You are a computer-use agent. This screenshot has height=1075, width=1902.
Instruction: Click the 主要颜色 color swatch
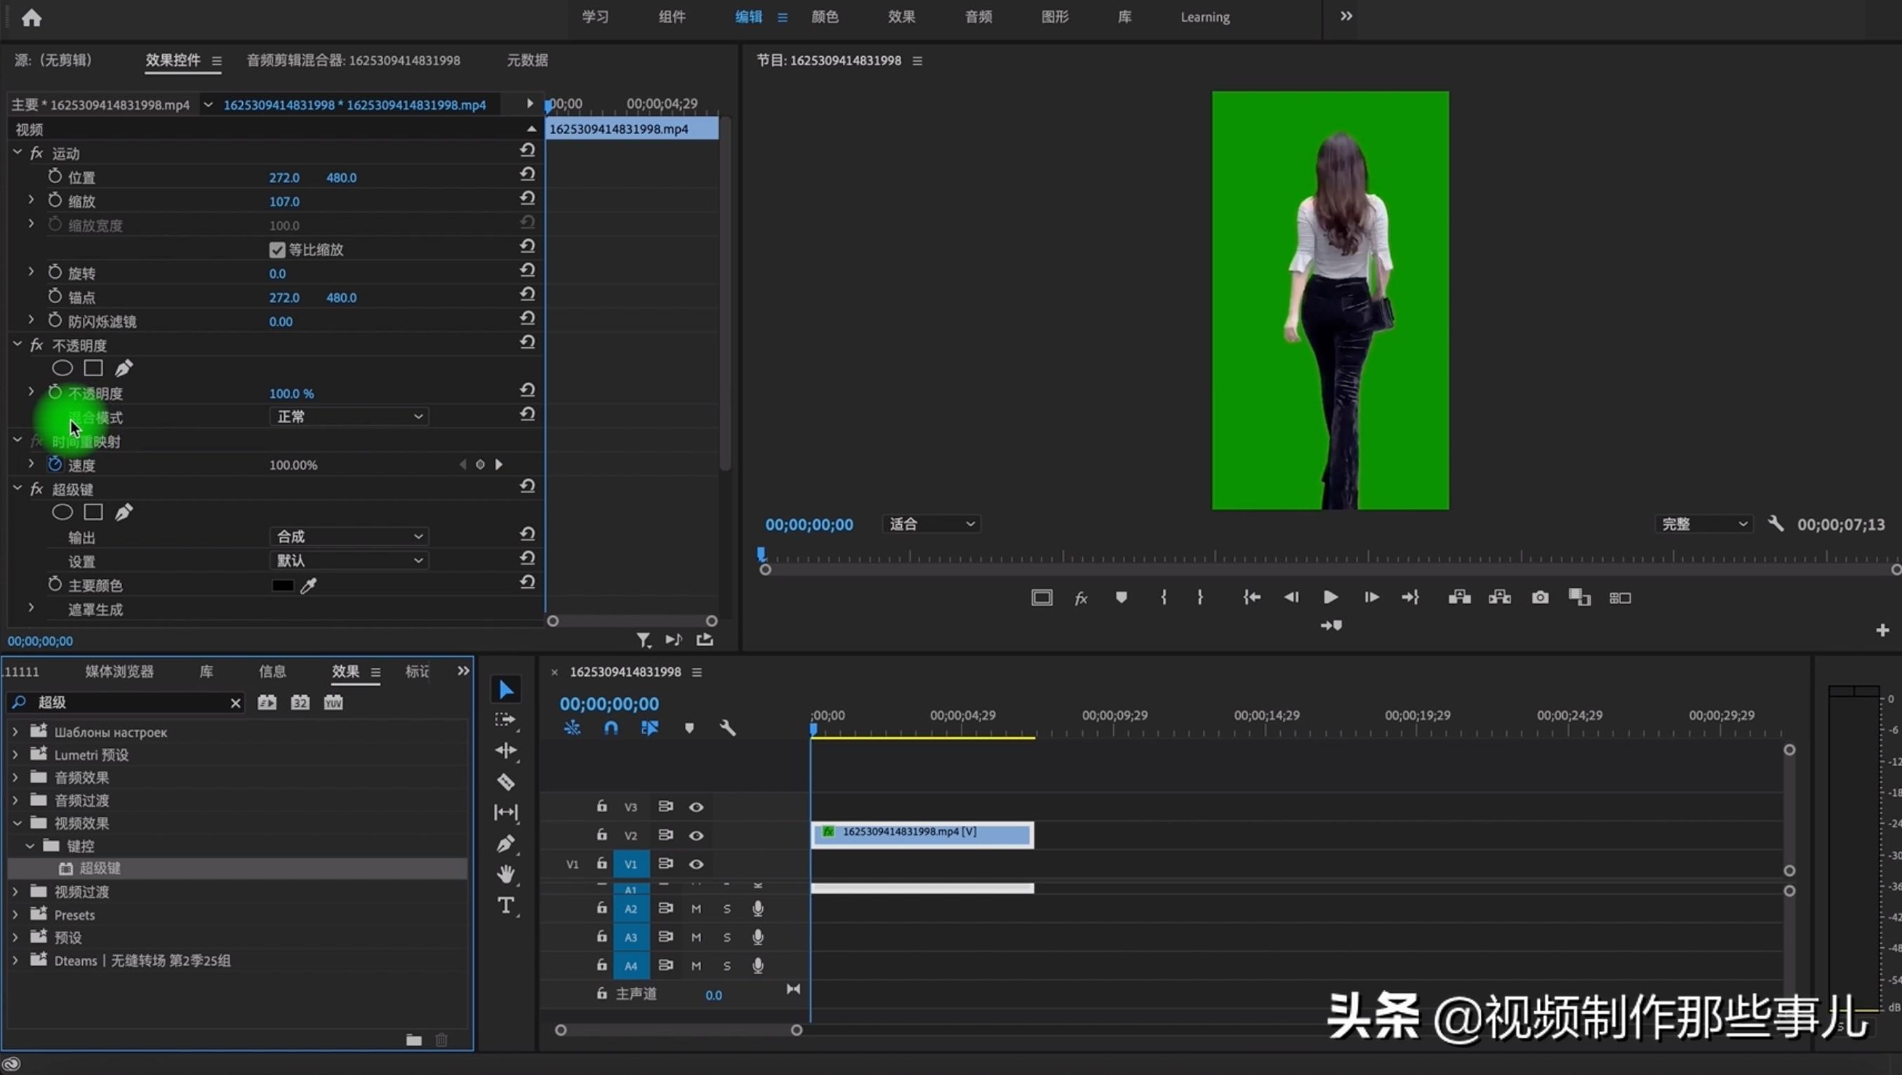[281, 585]
